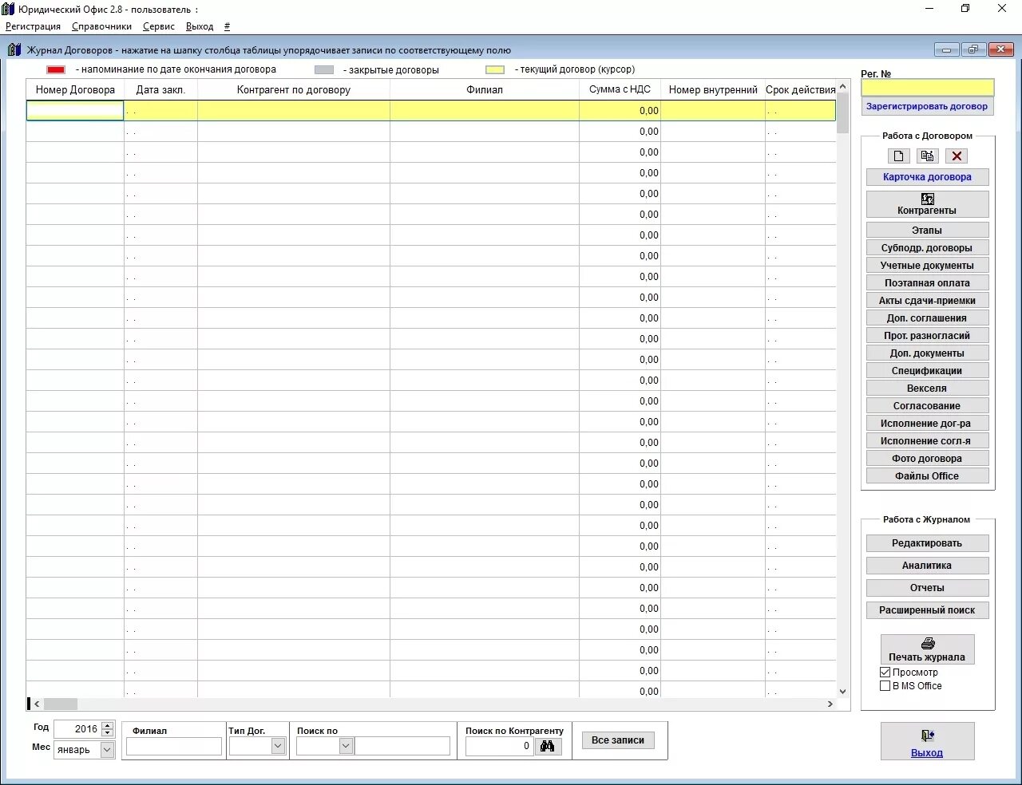Click the horizontal scrollbar right arrow
Image resolution: width=1022 pixels, height=785 pixels.
point(830,704)
